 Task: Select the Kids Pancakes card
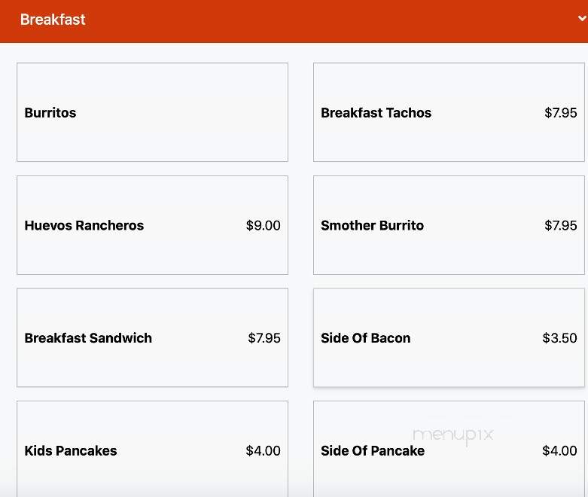152,449
